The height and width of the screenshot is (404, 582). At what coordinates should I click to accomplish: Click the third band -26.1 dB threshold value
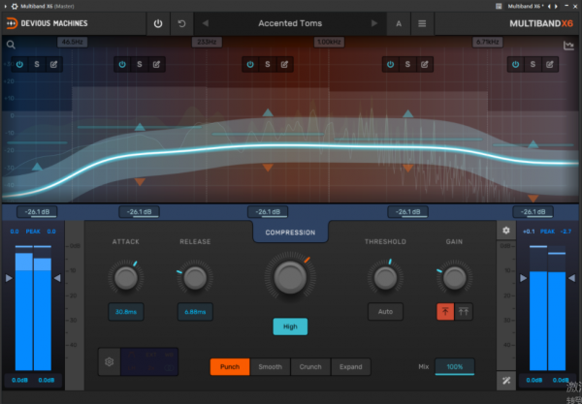(x=268, y=212)
